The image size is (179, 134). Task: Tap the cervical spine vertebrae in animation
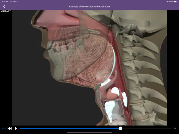click(x=134, y=56)
